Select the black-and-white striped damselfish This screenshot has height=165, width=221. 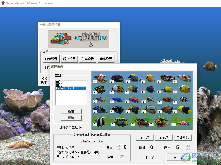(x=183, y=100)
